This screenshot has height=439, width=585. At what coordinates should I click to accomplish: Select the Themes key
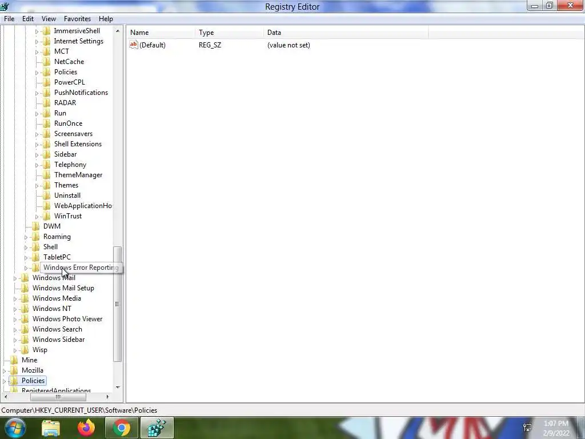coord(66,185)
